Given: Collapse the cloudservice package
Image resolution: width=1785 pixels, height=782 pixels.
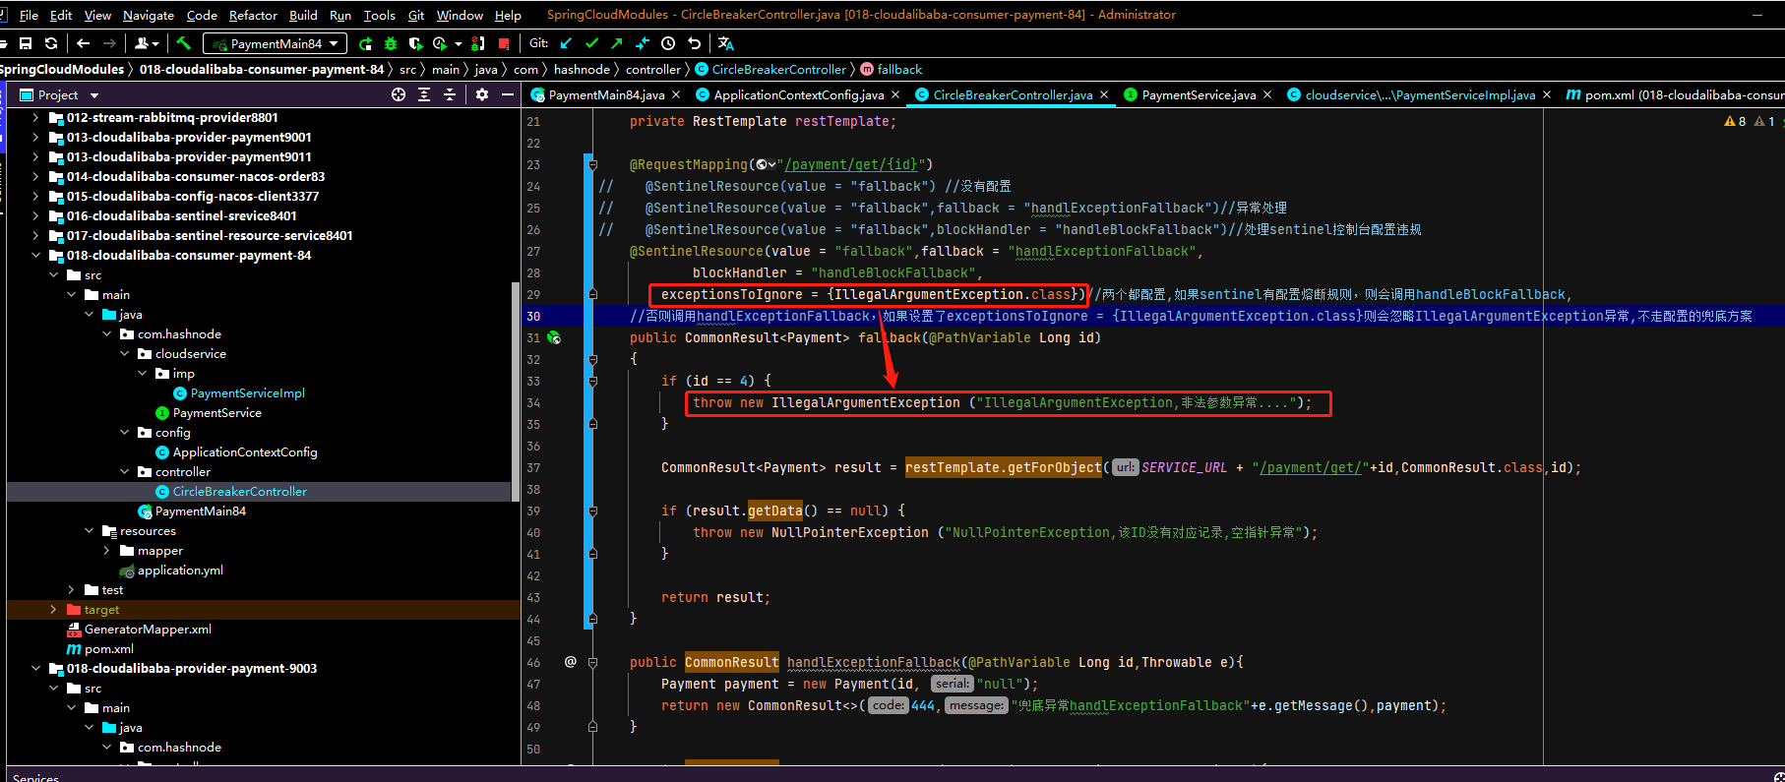Looking at the screenshot, I should point(125,353).
